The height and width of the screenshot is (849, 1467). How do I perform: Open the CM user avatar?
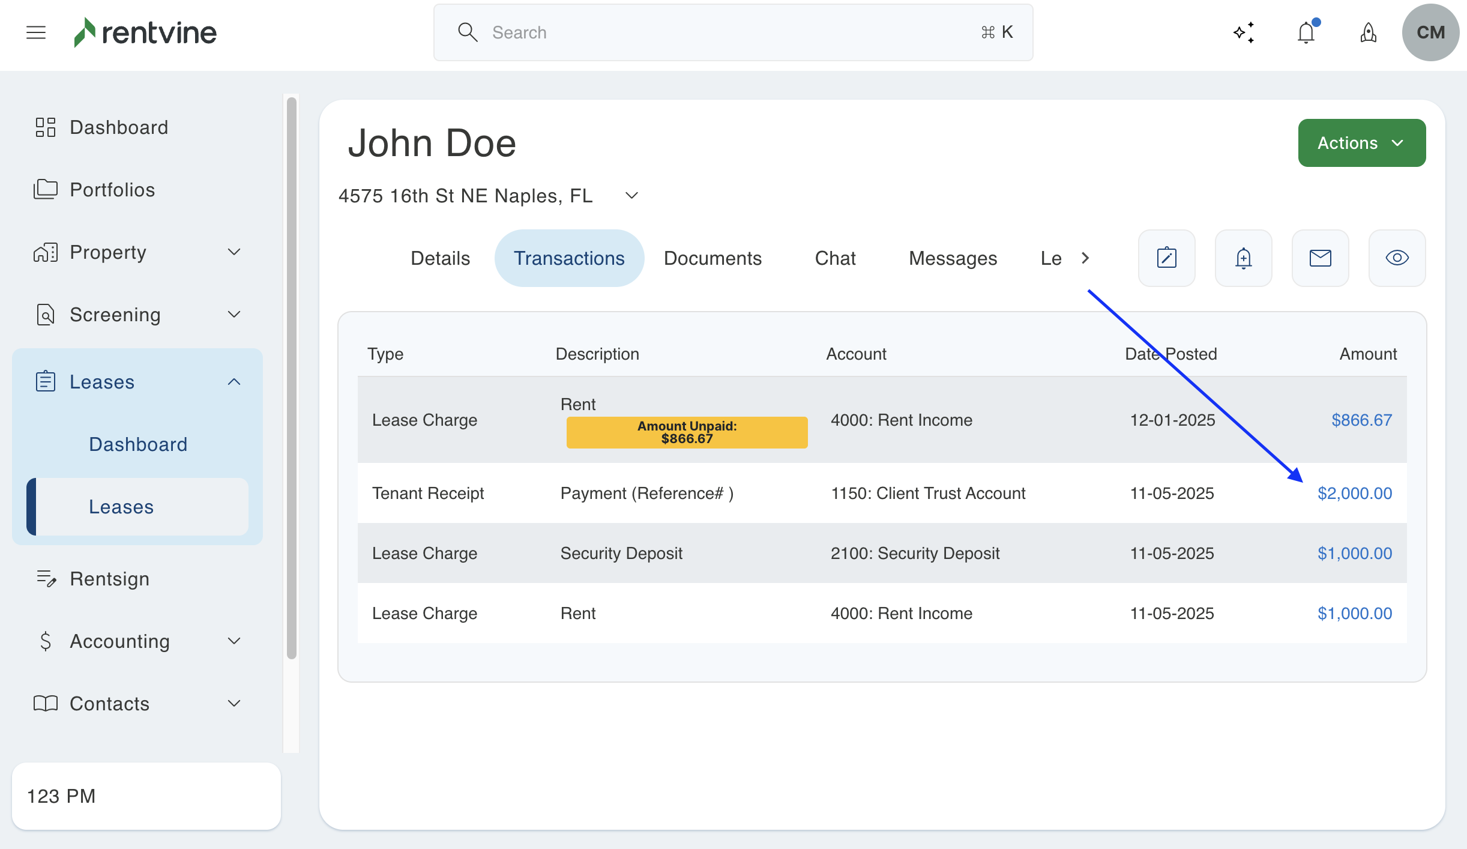point(1430,32)
